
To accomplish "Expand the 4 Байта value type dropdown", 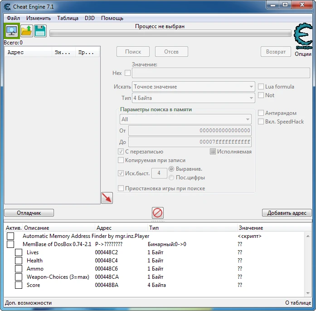I will pyautogui.click(x=194, y=98).
